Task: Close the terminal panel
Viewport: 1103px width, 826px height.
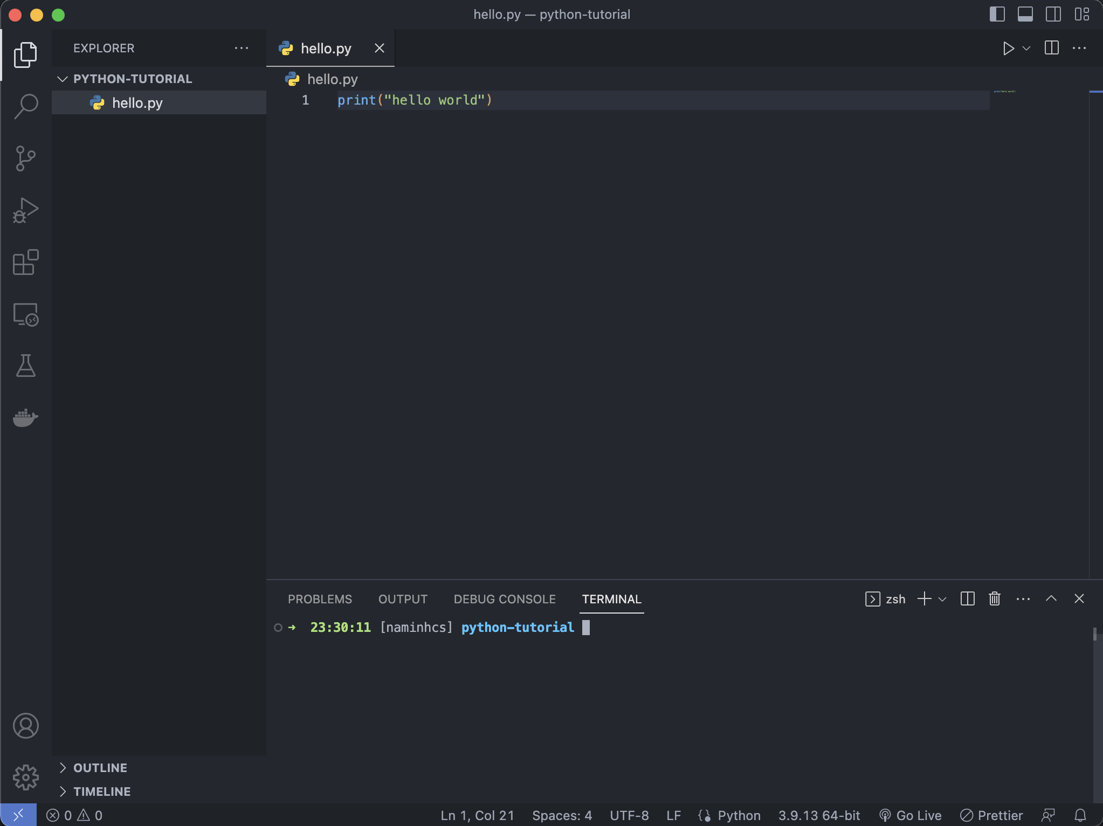Action: (x=1079, y=598)
